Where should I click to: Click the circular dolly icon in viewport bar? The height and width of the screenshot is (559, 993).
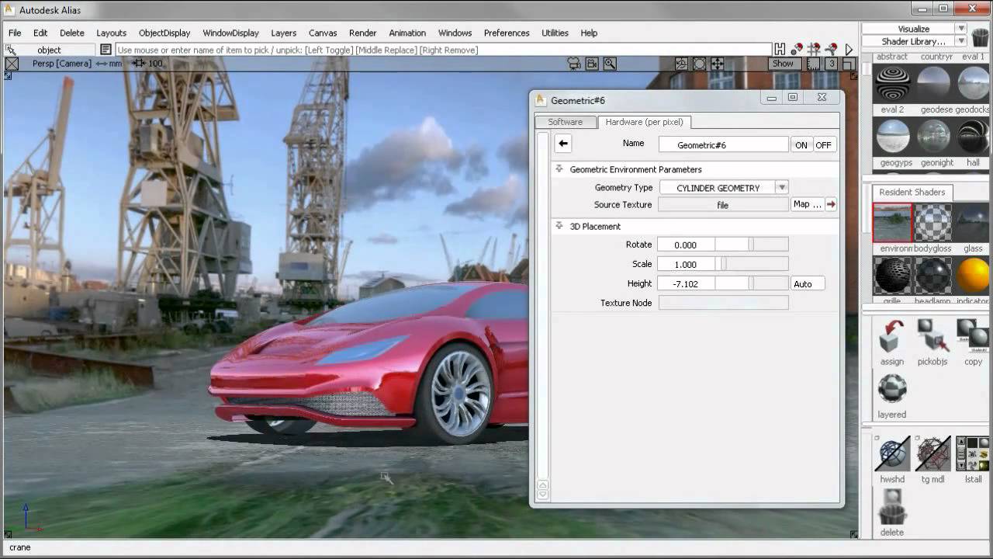[699, 64]
